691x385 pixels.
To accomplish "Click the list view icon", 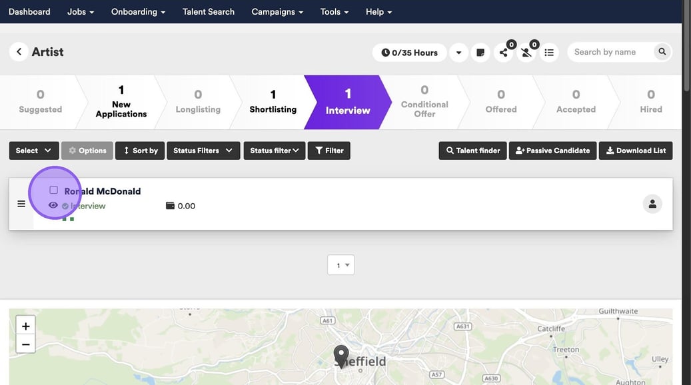I will [x=549, y=53].
